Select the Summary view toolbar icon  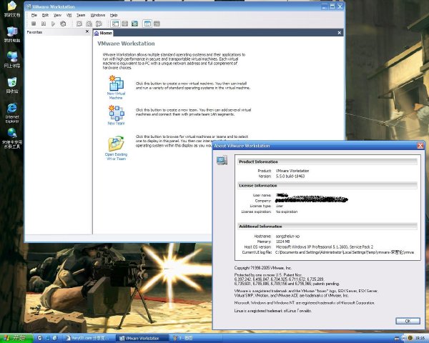(147, 24)
